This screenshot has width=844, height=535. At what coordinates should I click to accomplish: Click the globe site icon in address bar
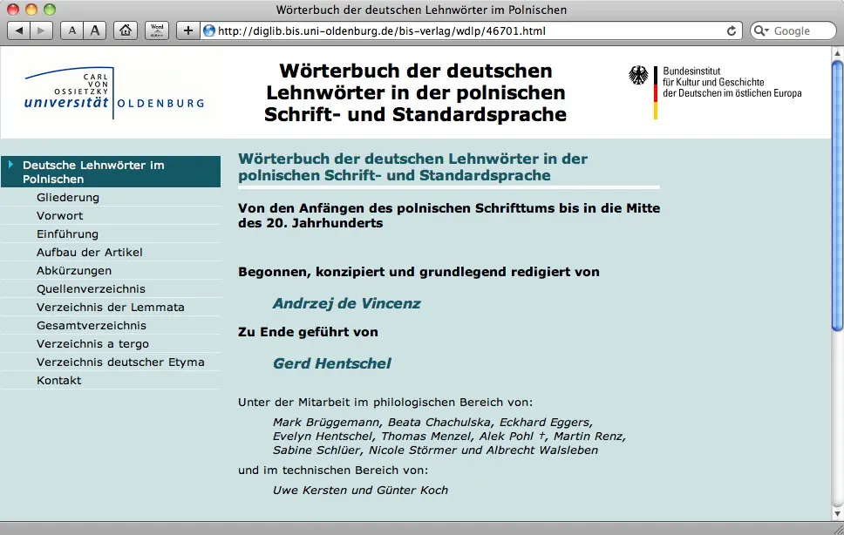tap(209, 30)
